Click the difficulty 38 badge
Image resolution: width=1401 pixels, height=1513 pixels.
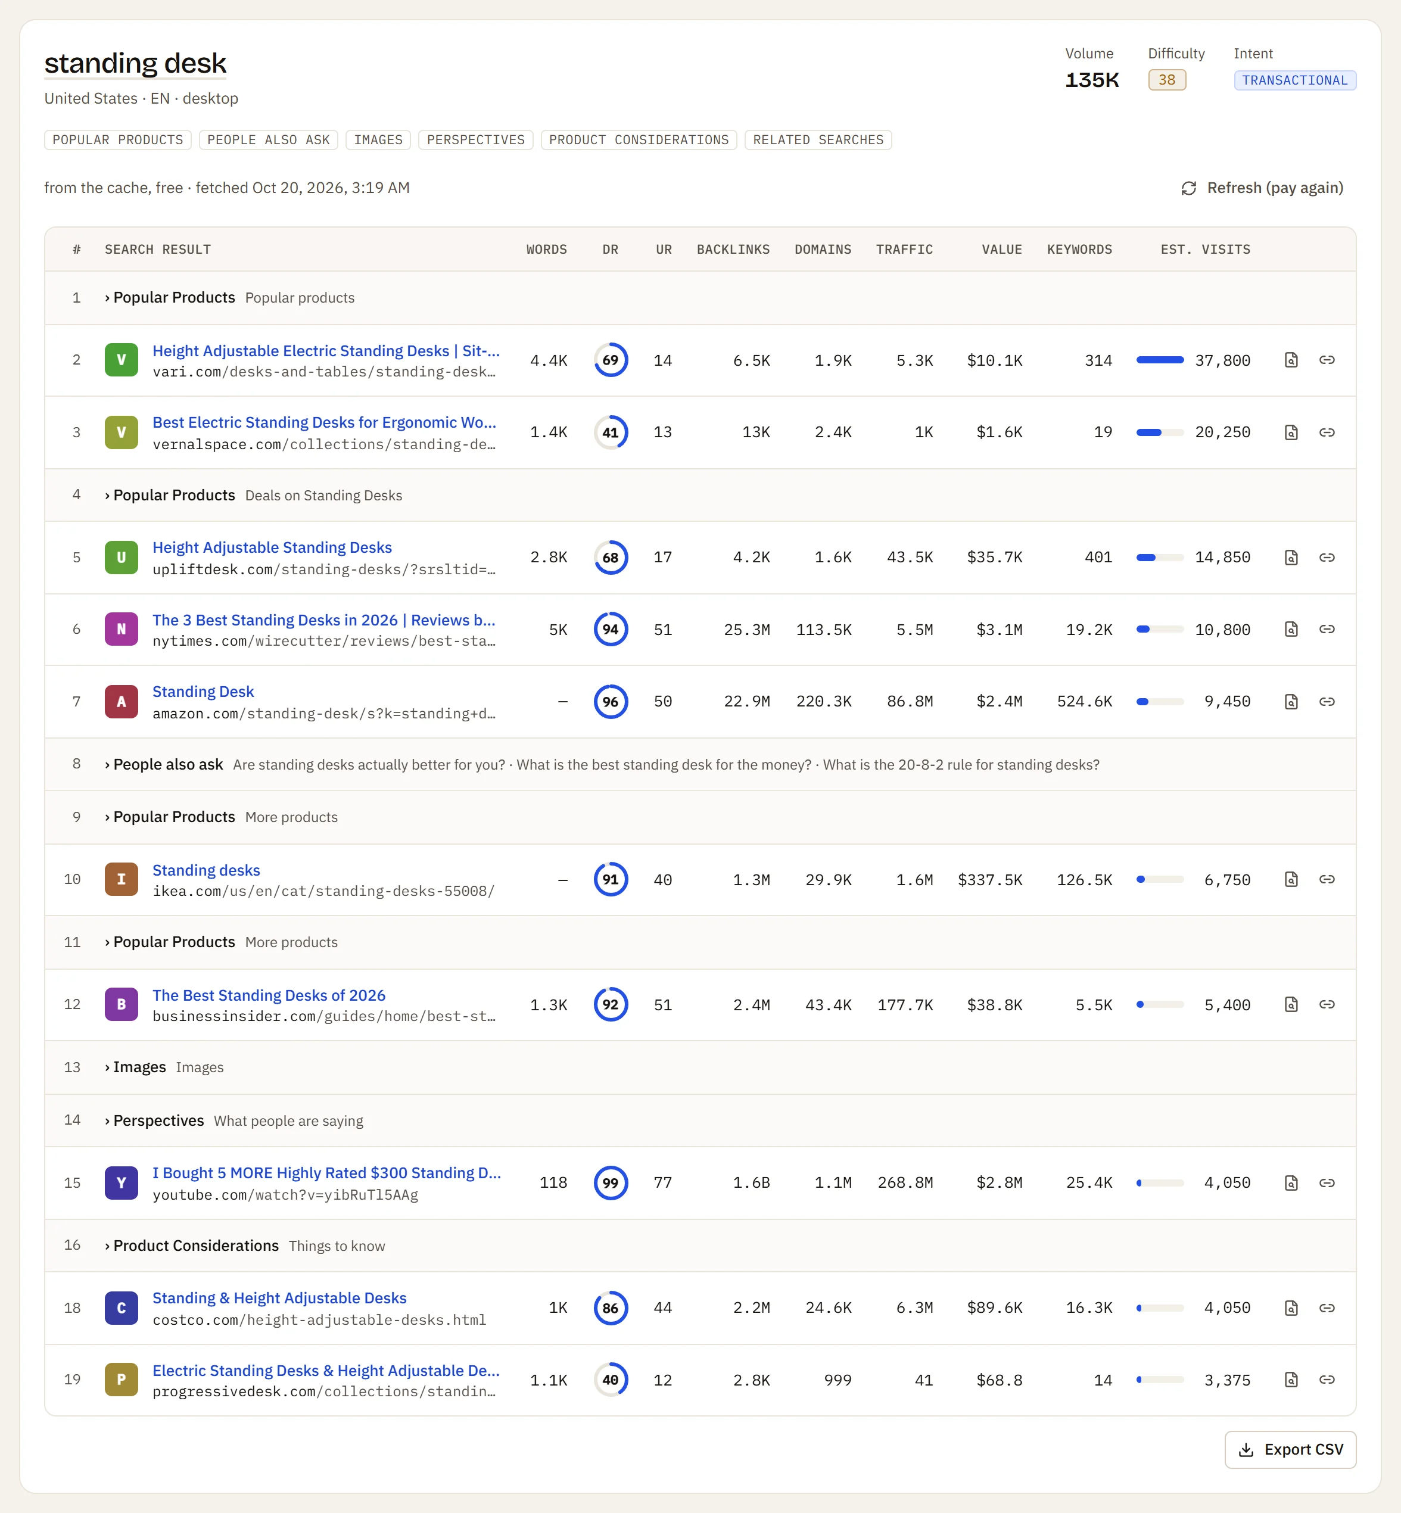point(1167,80)
